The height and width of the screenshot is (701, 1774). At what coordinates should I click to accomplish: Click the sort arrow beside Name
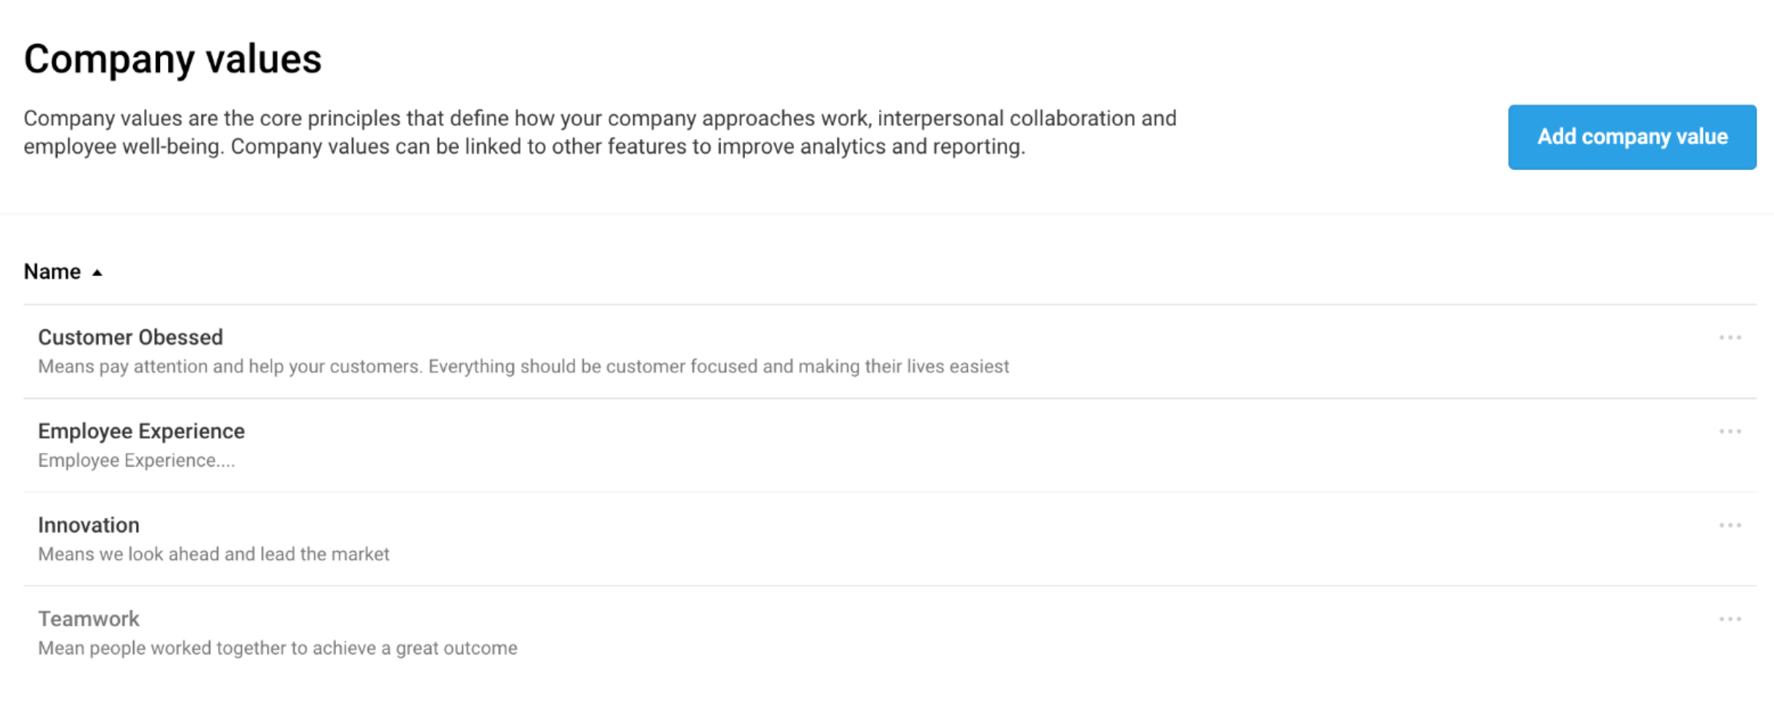[x=97, y=273]
